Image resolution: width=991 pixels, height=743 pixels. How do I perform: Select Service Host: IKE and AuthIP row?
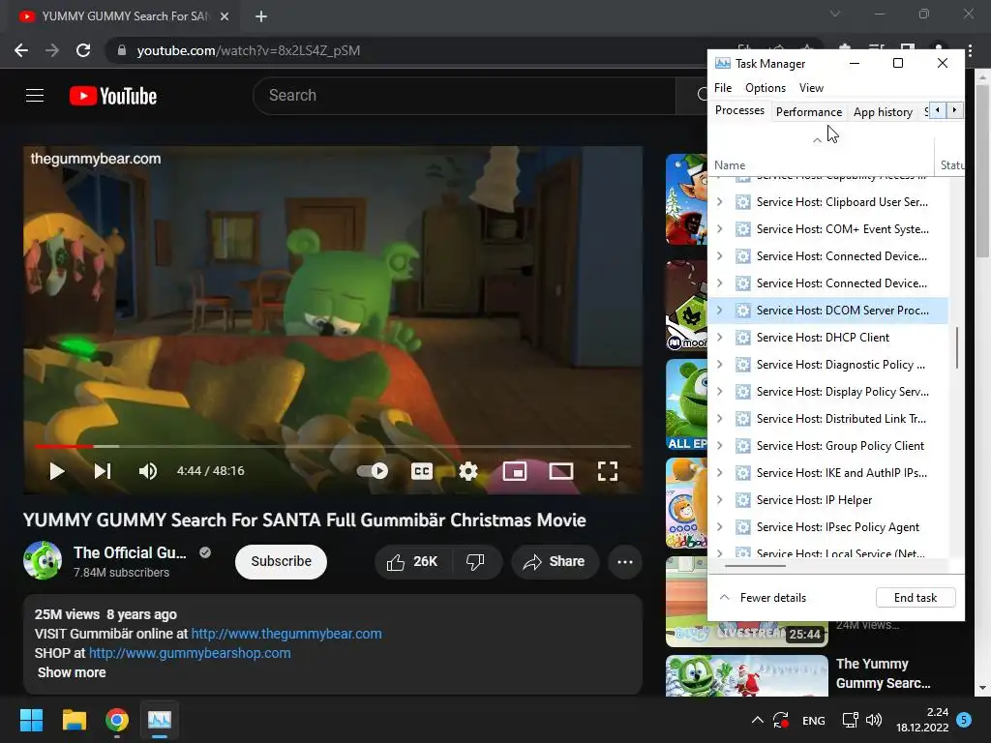pyautogui.click(x=828, y=472)
